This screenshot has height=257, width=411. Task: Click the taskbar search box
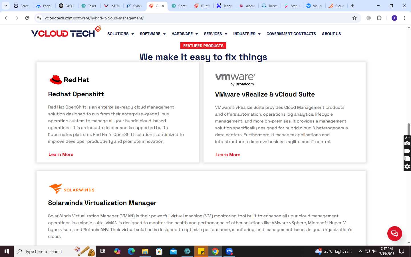55,251
